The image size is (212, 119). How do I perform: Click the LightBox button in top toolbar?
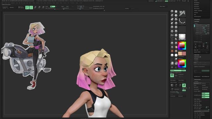click(12, 7)
